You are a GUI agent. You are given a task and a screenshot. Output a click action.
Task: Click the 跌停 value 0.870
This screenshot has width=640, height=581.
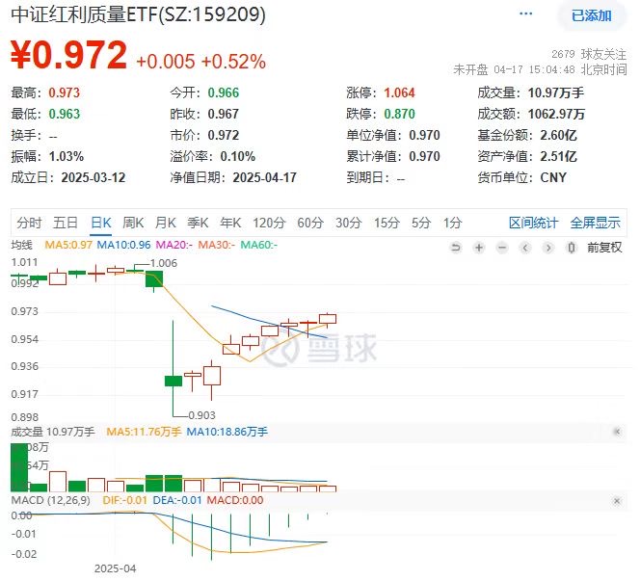point(399,114)
